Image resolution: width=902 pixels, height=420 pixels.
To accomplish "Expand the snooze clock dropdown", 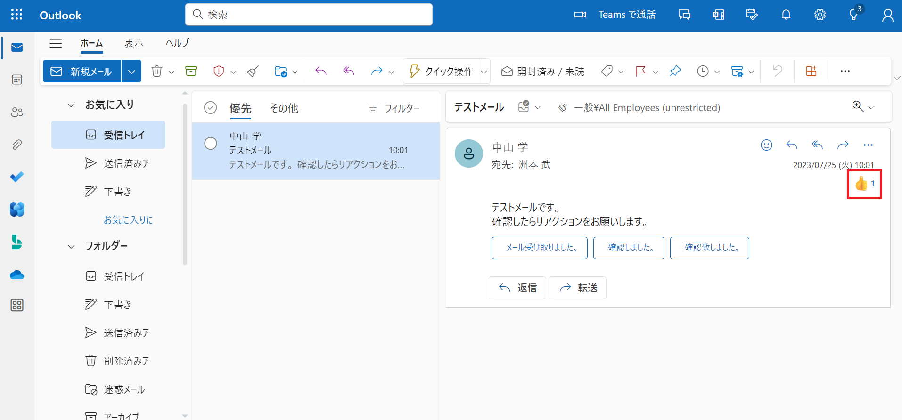I will [717, 72].
